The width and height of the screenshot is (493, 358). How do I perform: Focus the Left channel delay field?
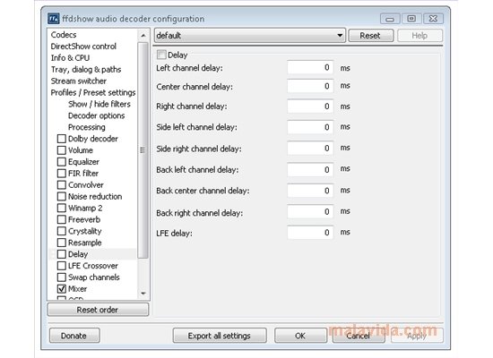tap(310, 67)
